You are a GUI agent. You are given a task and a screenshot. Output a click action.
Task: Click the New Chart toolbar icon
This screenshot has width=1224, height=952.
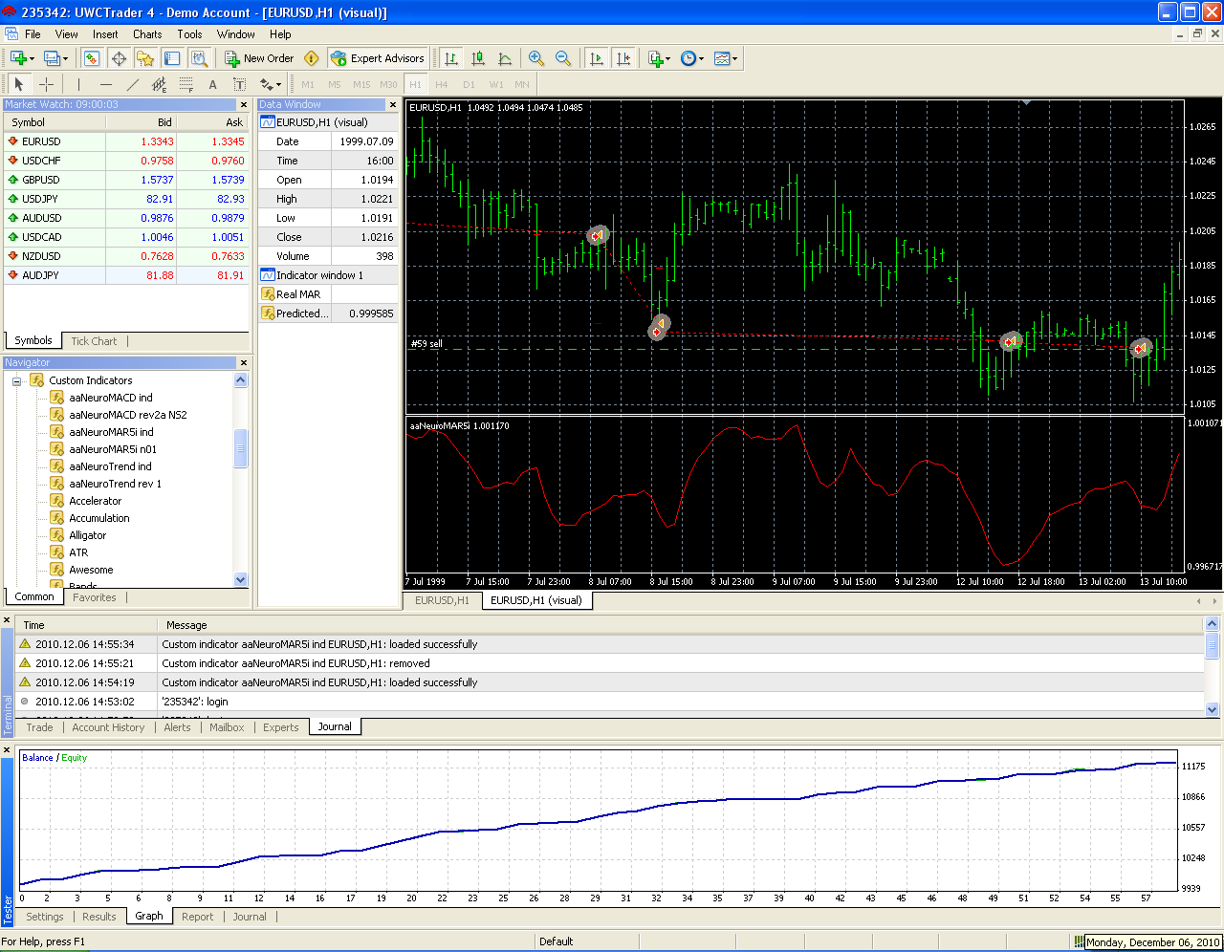point(18,58)
